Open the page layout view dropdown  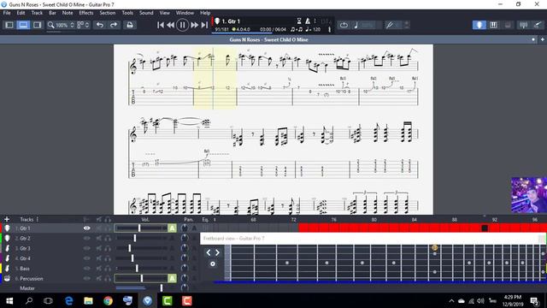[x=83, y=25]
